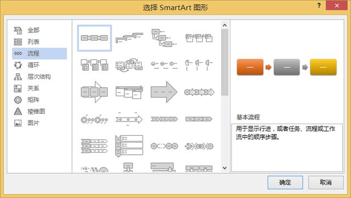Select the arrow timeline with dots layout
Image resolution: width=351 pixels, height=198 pixels.
coord(129,119)
